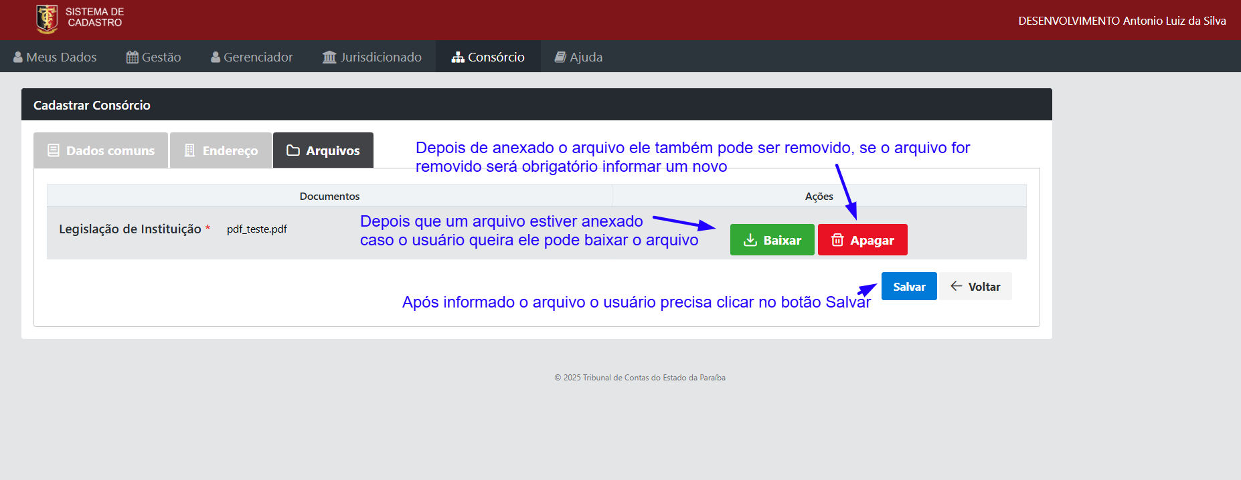This screenshot has height=480, width=1241.
Task: Select the Arquivos tab
Action: tap(323, 150)
